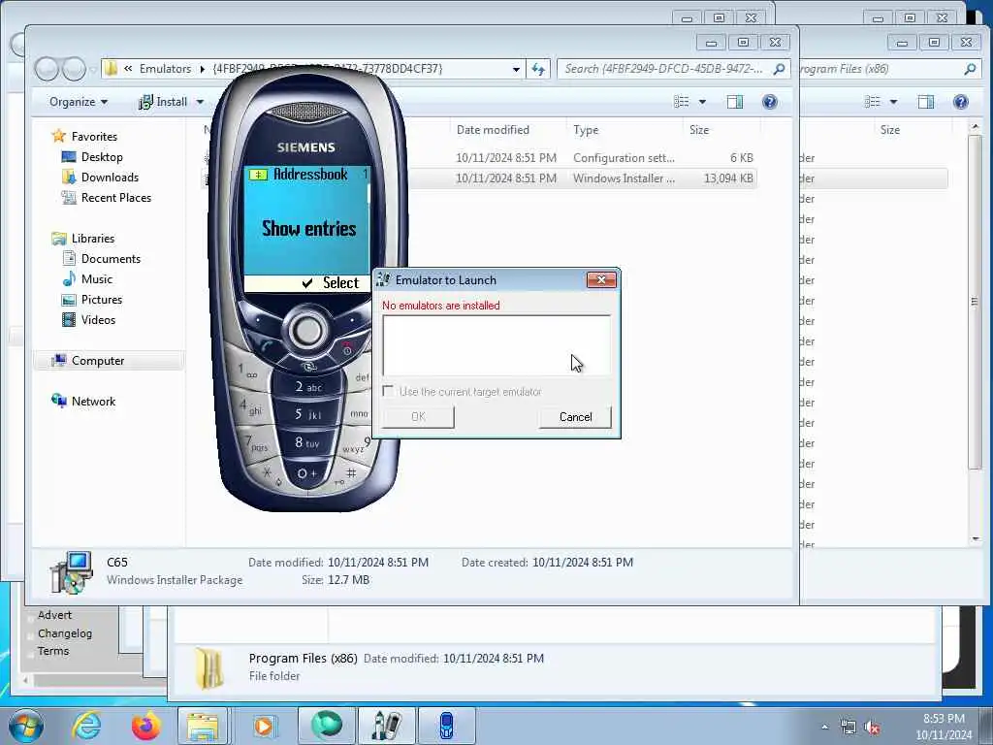Open Recent Places in navigation pane
Image resolution: width=993 pixels, height=745 pixels.
coord(116,198)
